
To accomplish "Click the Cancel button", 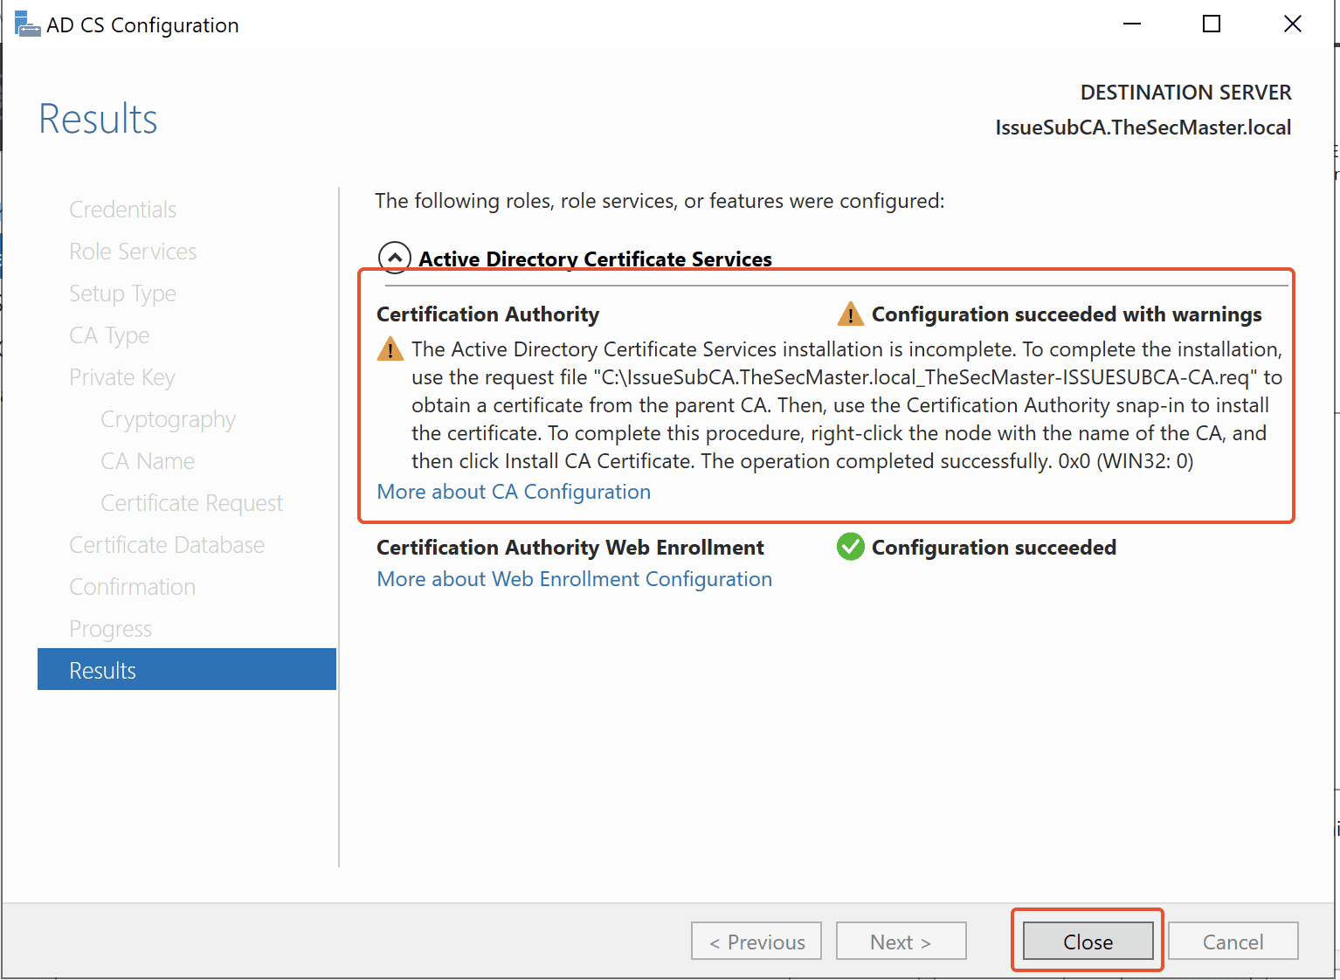I will [1233, 942].
